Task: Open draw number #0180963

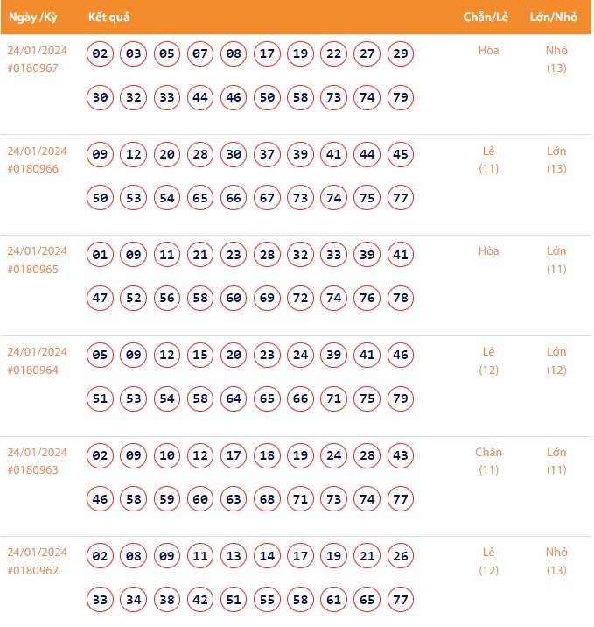Action: point(33,470)
